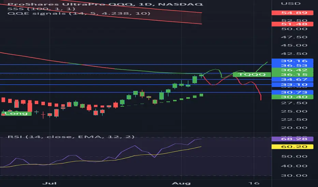Click the USD currency label
This screenshot has height=187, width=318.
(x=291, y=4)
